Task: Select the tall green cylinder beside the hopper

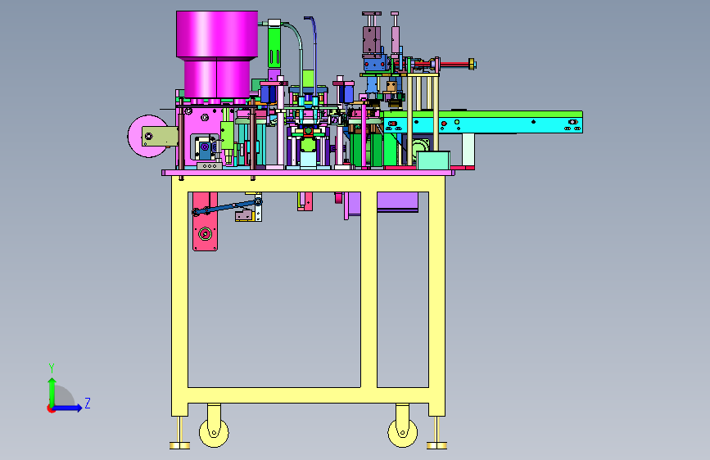Action: click(274, 47)
